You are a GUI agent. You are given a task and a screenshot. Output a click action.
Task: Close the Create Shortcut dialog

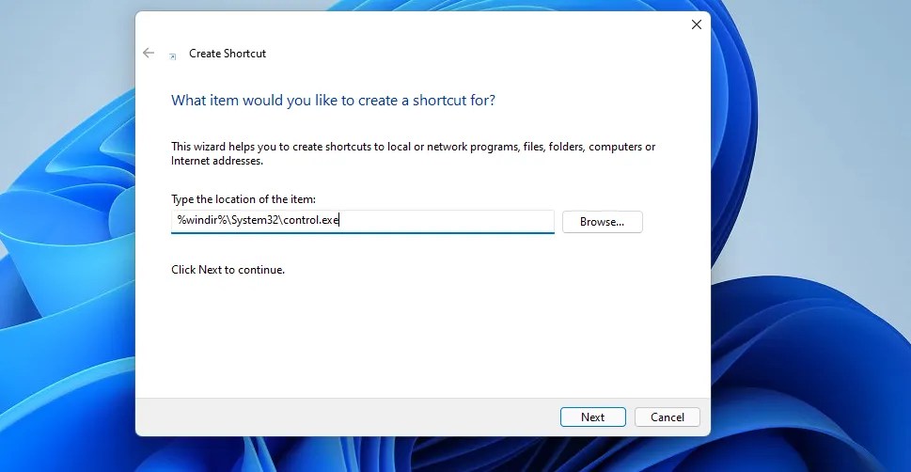coord(696,24)
